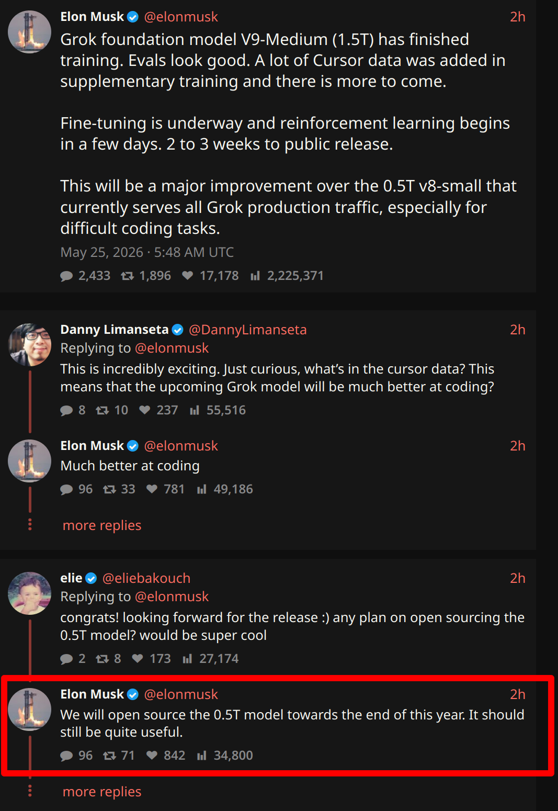Like Danny Limanseta's reply with 237 hearts
The width and height of the screenshot is (558, 811).
(x=145, y=410)
